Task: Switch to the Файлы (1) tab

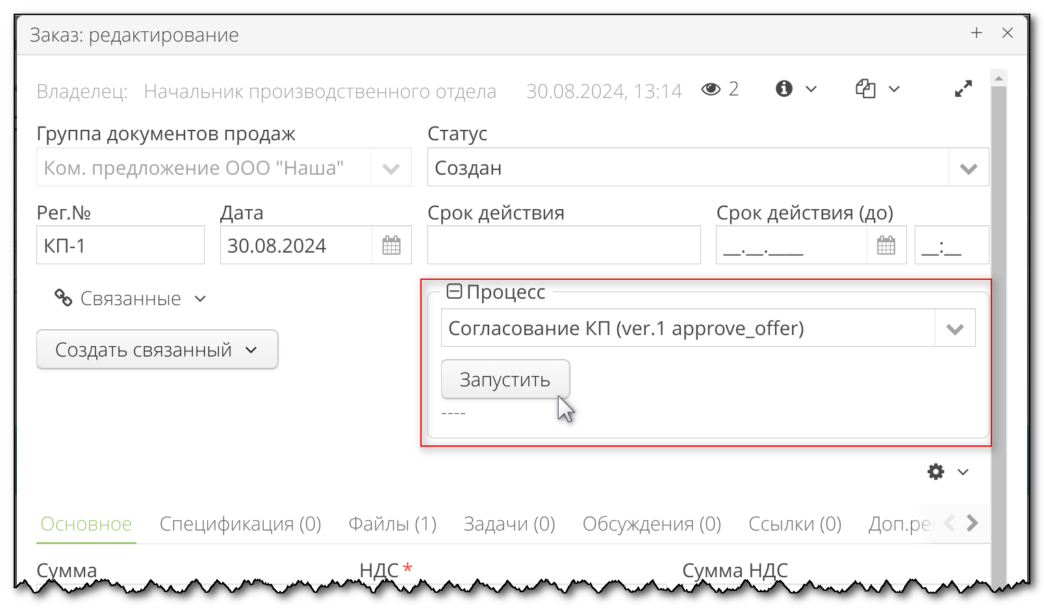Action: click(392, 524)
